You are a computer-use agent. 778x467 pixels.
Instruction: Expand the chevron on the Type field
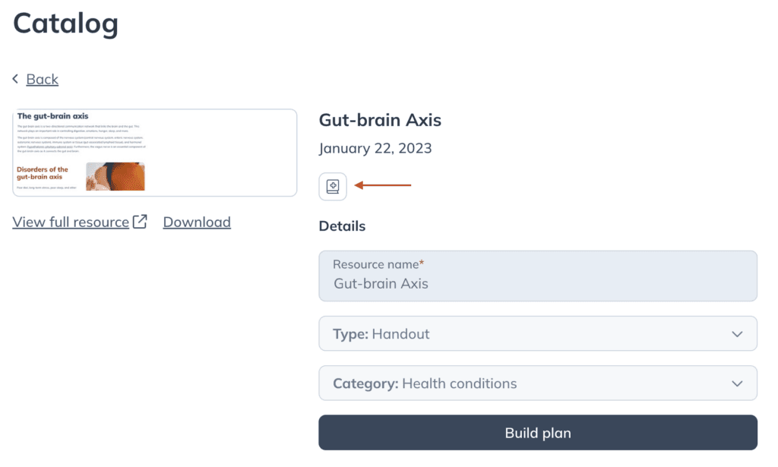(x=737, y=334)
